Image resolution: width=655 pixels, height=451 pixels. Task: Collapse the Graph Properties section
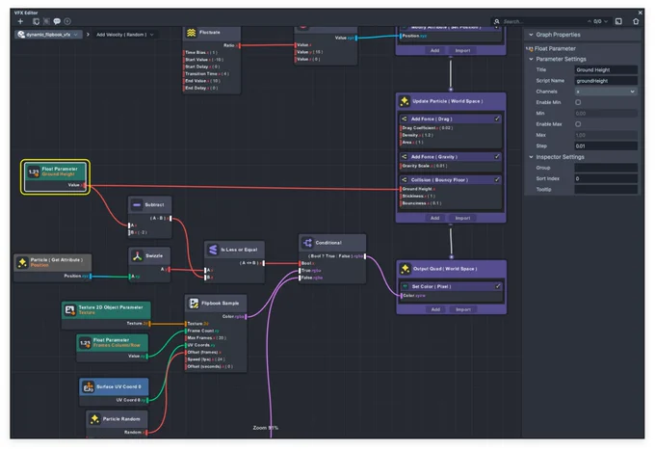coord(531,35)
